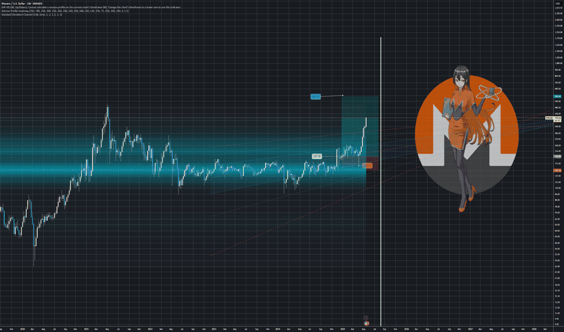Click the orange stop-loss price label
Viewport: 564px width, 332px height.
pos(367,165)
